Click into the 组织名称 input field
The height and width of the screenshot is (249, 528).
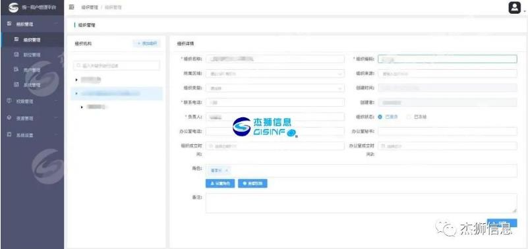(x=275, y=59)
